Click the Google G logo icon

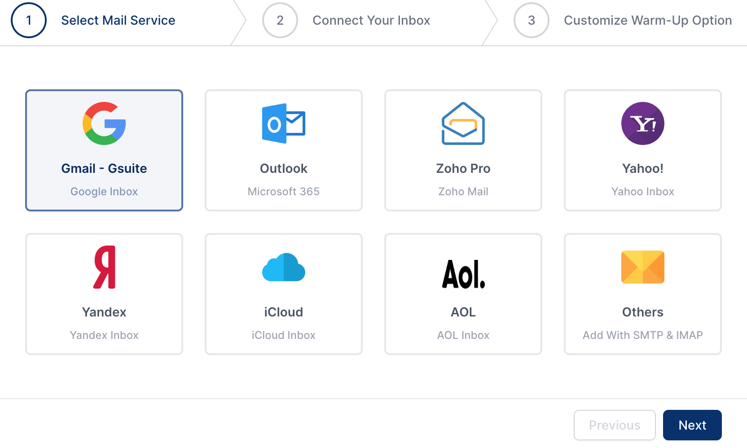tap(104, 123)
